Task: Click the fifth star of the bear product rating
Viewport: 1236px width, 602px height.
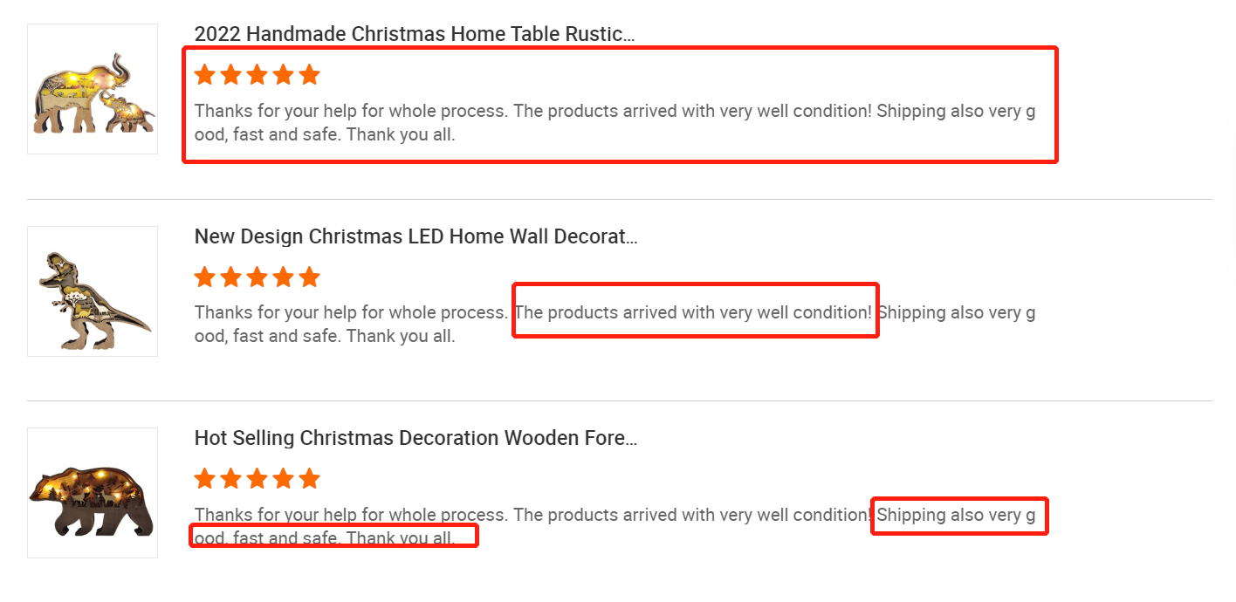Action: pyautogui.click(x=310, y=479)
